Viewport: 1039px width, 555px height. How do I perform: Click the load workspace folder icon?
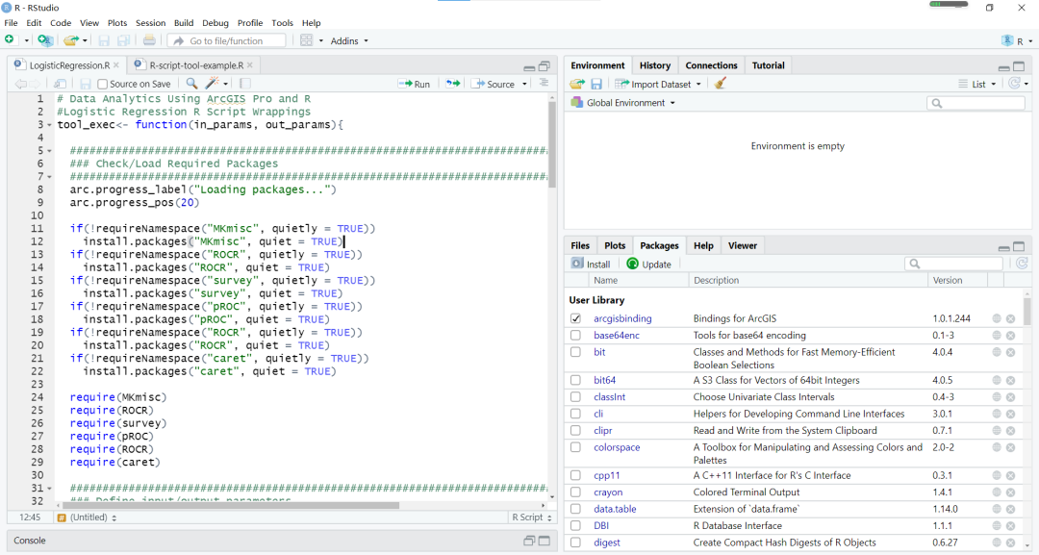click(577, 84)
